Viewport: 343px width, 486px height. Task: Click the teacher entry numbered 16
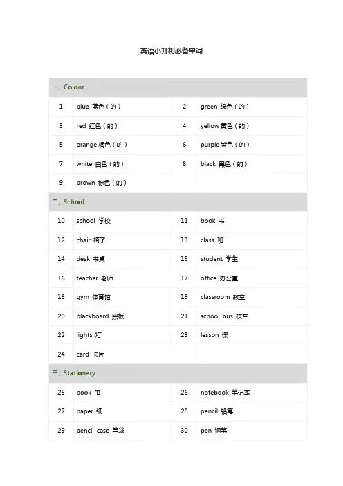[95, 278]
